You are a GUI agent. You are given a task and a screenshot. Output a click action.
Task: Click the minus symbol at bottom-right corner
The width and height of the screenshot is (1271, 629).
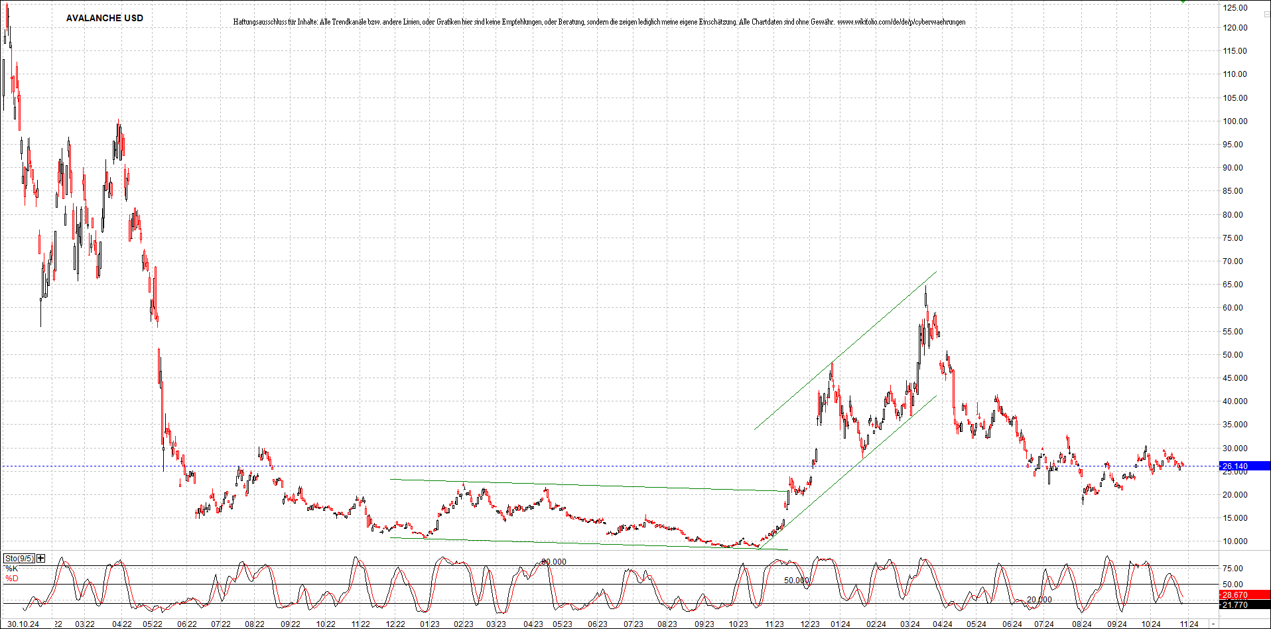[x=1213, y=624]
